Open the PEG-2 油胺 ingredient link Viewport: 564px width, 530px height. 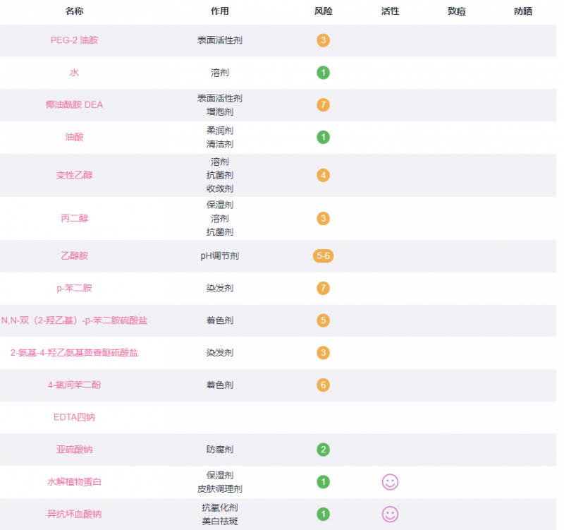coord(74,40)
